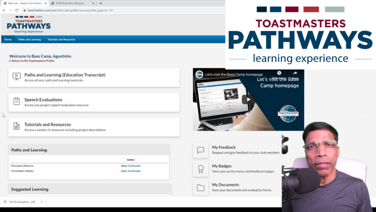Viewport: 376px width, 212px height.
Task: Open the Home menu item
Action: [x=8, y=39]
